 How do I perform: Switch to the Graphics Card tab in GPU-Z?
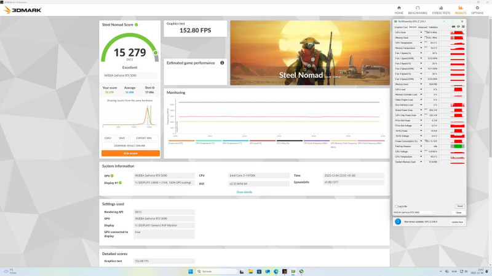tap(401, 27)
